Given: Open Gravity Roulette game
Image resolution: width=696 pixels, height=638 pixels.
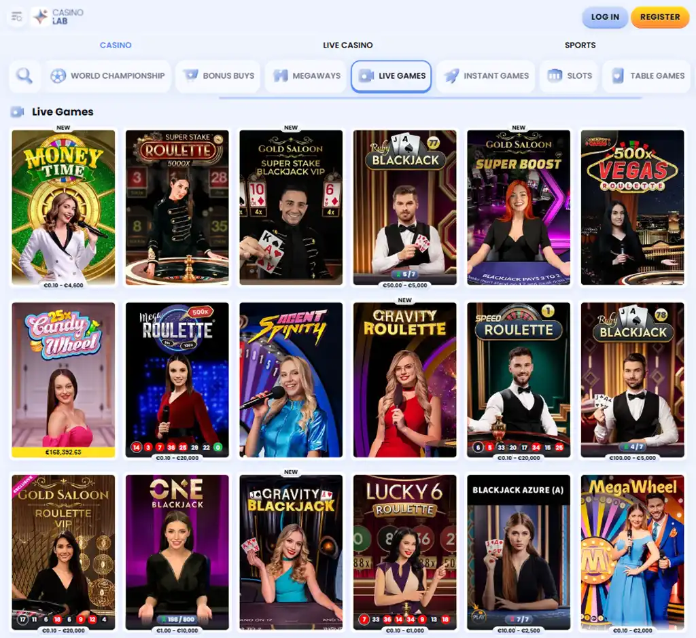Looking at the screenshot, I should click(405, 379).
